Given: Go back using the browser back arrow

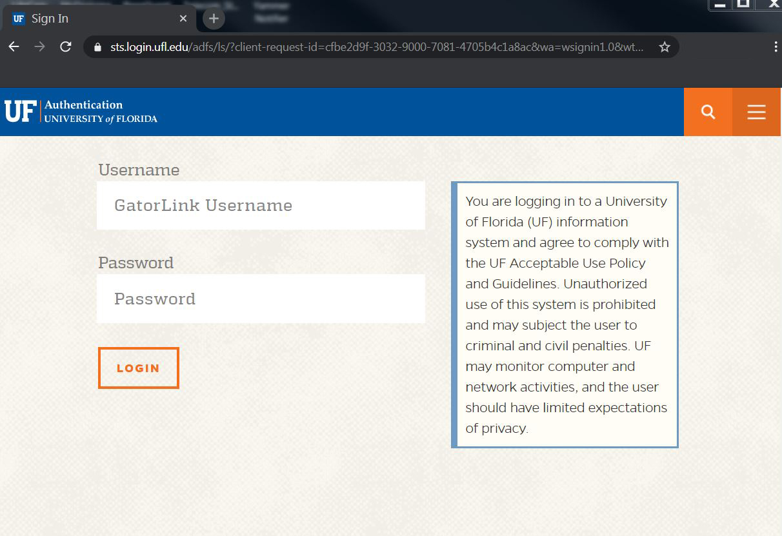Looking at the screenshot, I should (14, 47).
